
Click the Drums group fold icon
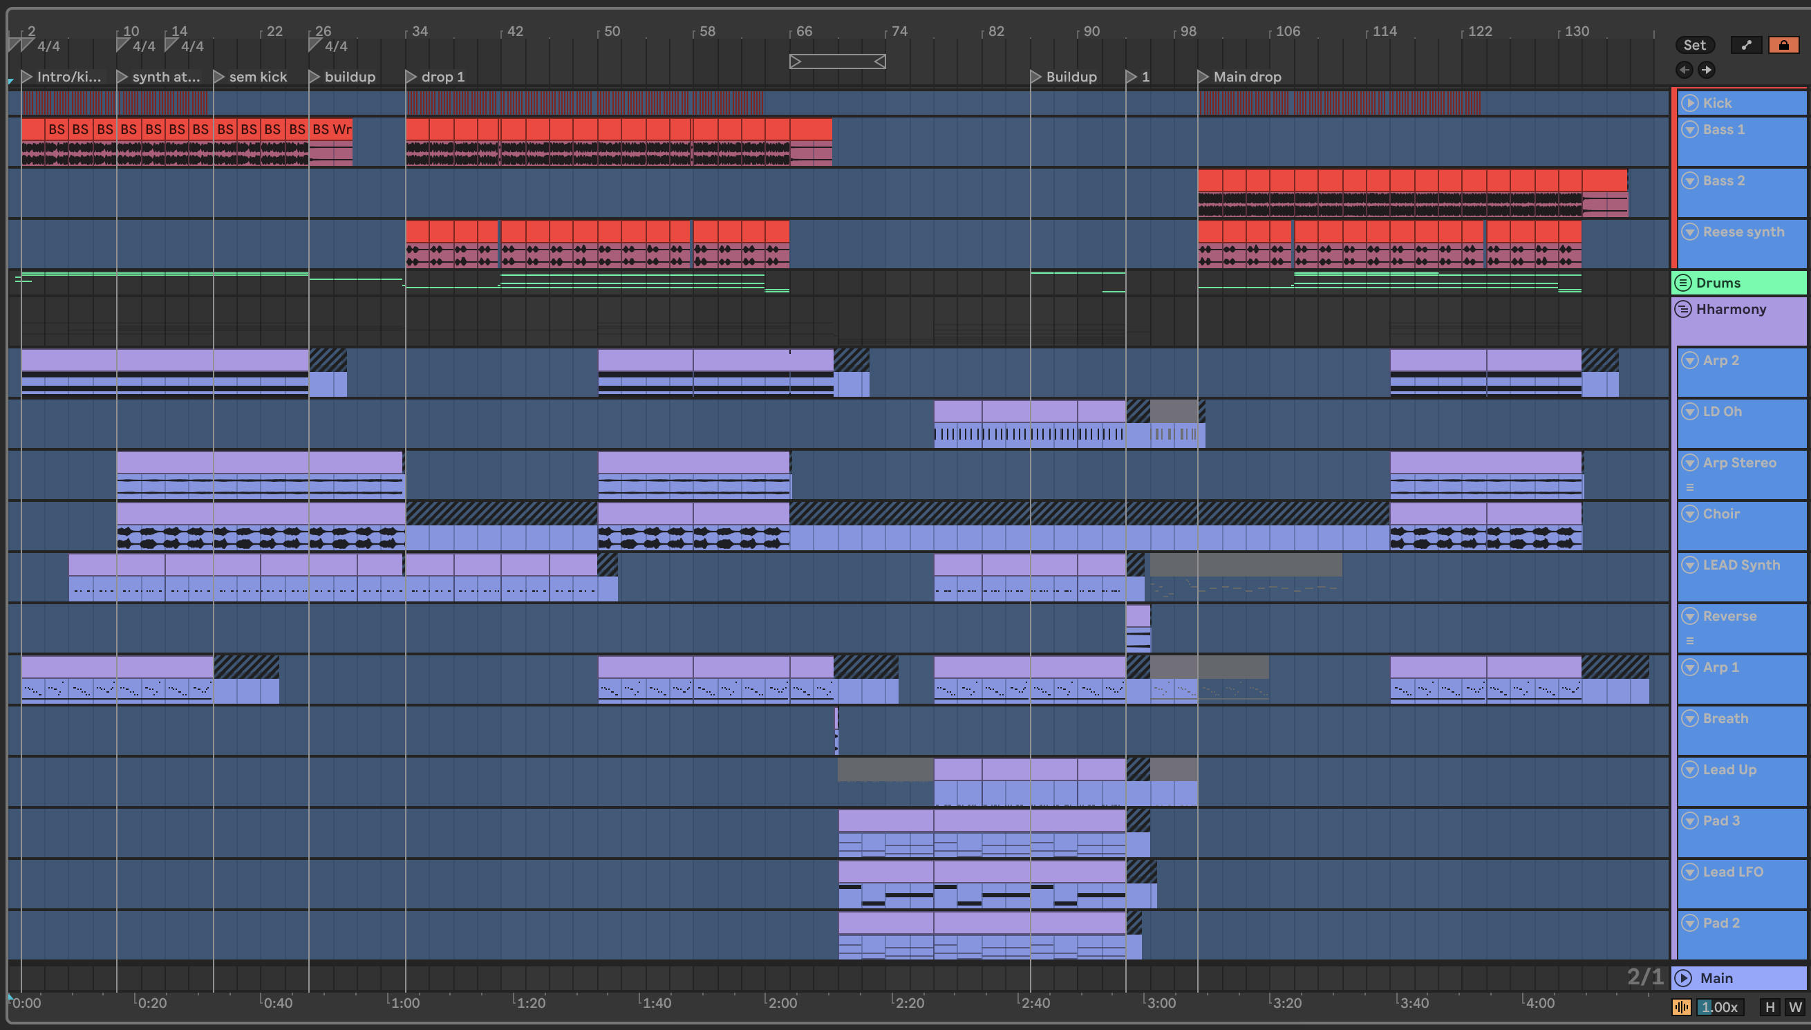(1683, 283)
